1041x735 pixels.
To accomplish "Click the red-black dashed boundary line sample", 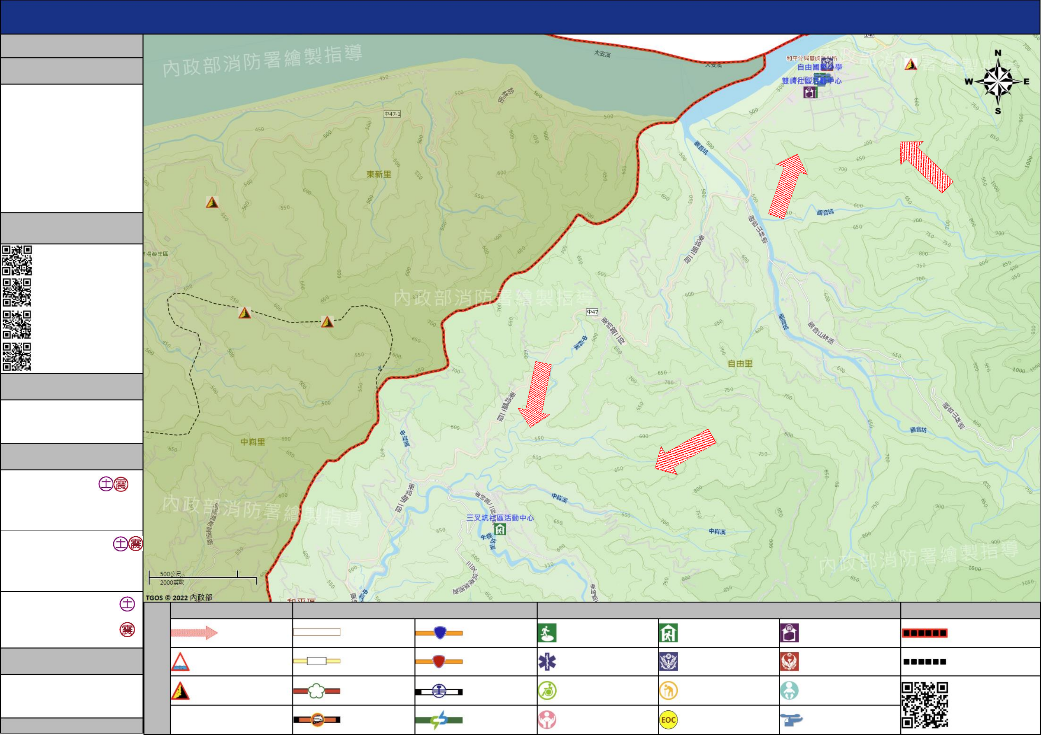I will 925,633.
